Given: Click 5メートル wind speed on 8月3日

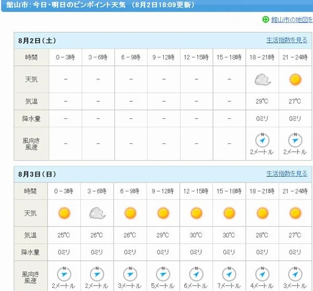Looking at the screenshot, I should (x=163, y=286).
